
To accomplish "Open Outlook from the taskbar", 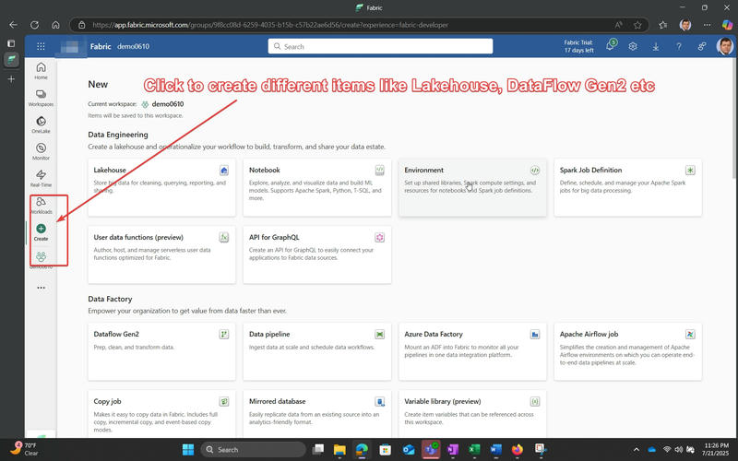I will (x=409, y=450).
